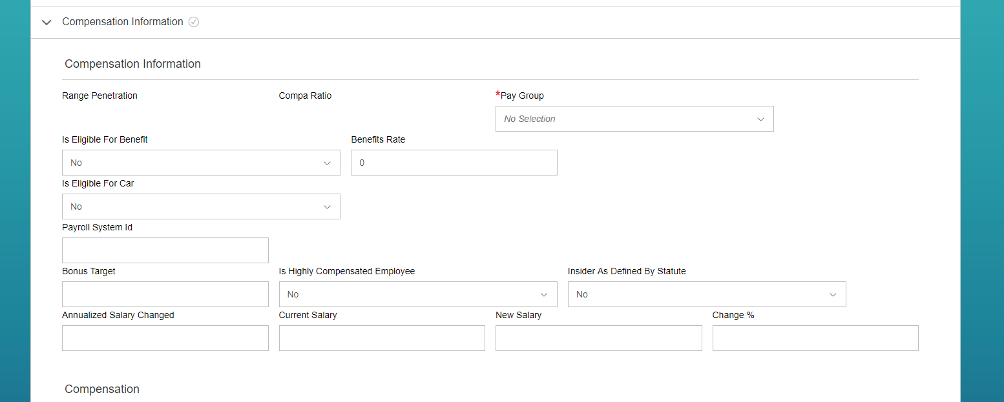1004x402 pixels.
Task: Click the checkmark icon beside Compensation Information
Action: pyautogui.click(x=194, y=22)
